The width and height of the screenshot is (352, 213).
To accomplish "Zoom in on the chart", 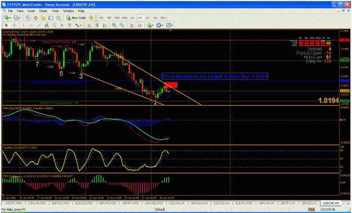I will coord(114,25).
